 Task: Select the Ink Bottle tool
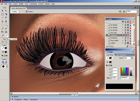[3, 32]
